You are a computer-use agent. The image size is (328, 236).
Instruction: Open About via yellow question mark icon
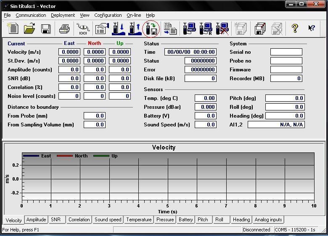point(295,28)
